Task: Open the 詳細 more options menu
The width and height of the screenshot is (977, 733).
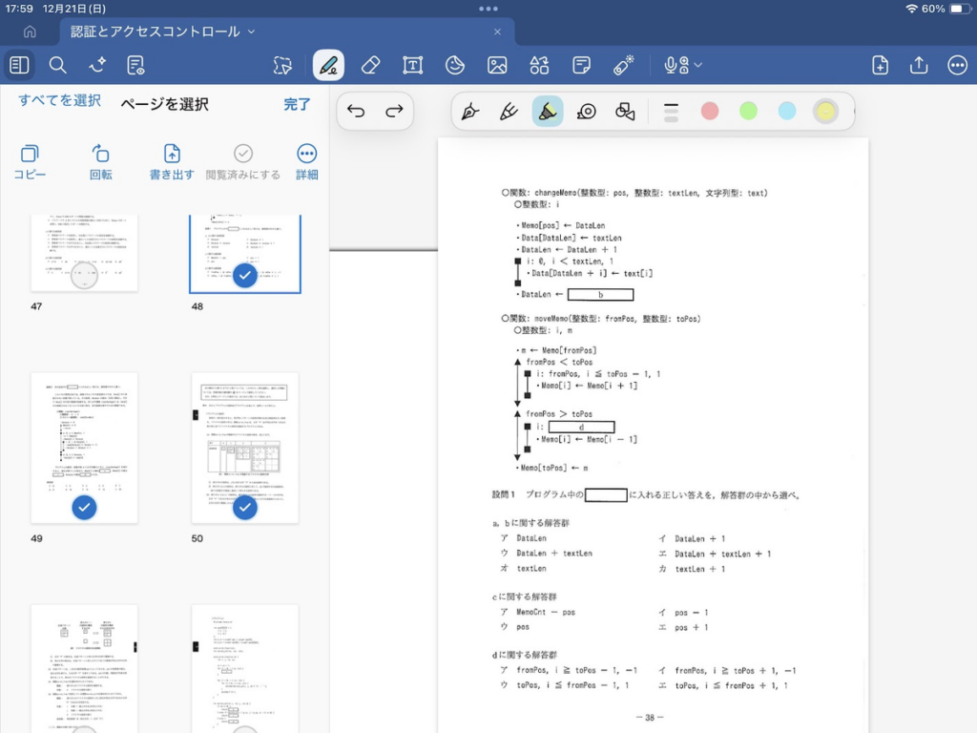Action: point(306,161)
